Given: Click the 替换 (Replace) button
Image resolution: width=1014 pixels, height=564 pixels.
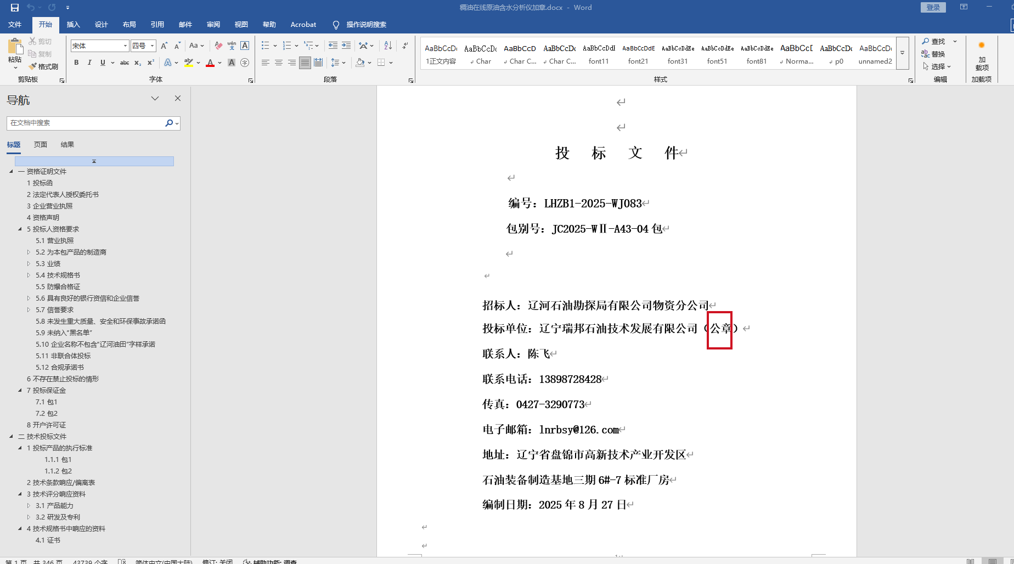Looking at the screenshot, I should 933,54.
